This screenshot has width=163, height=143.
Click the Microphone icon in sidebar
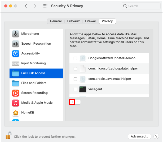(16, 34)
